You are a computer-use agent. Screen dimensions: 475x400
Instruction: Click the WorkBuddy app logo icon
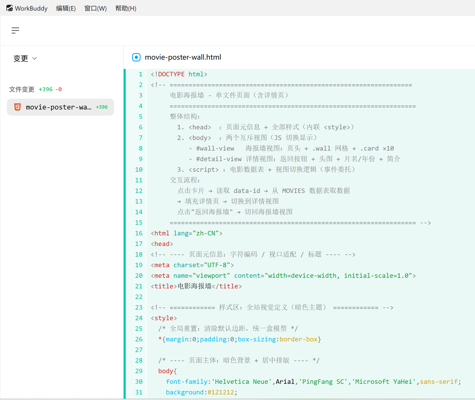tap(10, 8)
